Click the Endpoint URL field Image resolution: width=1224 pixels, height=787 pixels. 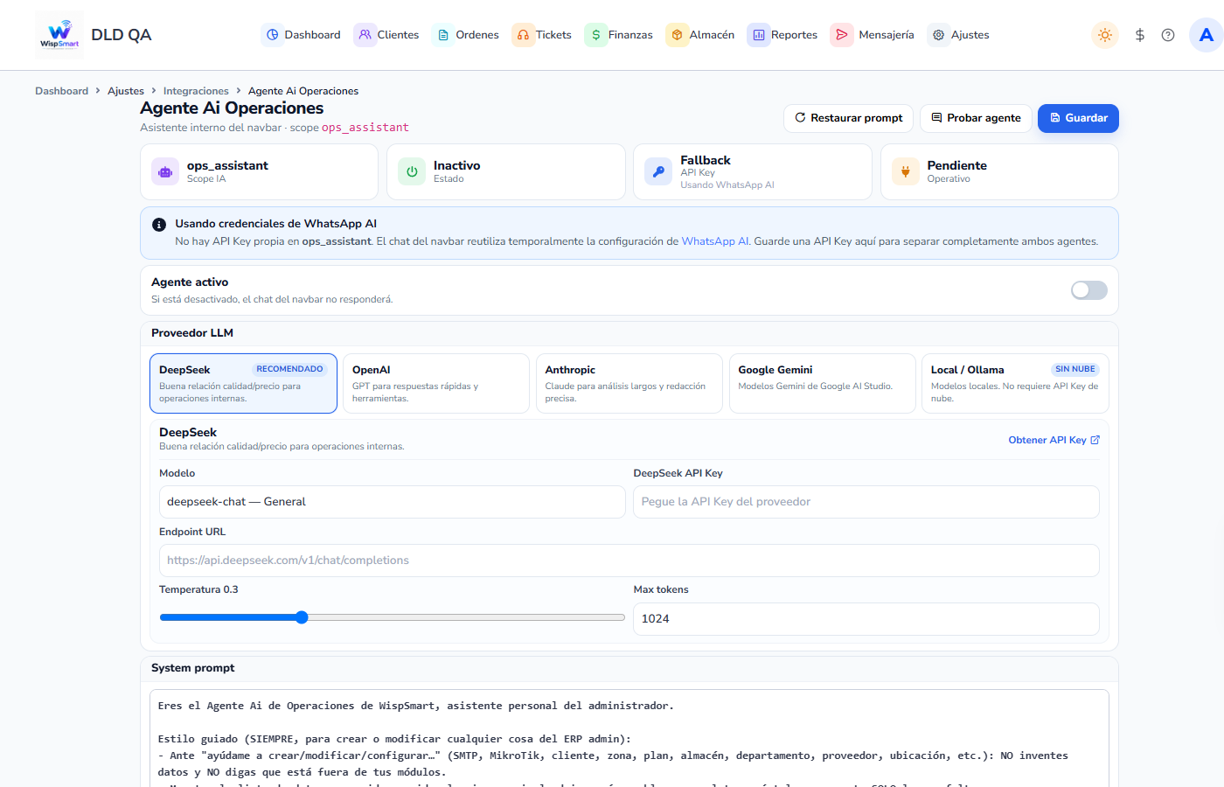pyautogui.click(x=629, y=561)
